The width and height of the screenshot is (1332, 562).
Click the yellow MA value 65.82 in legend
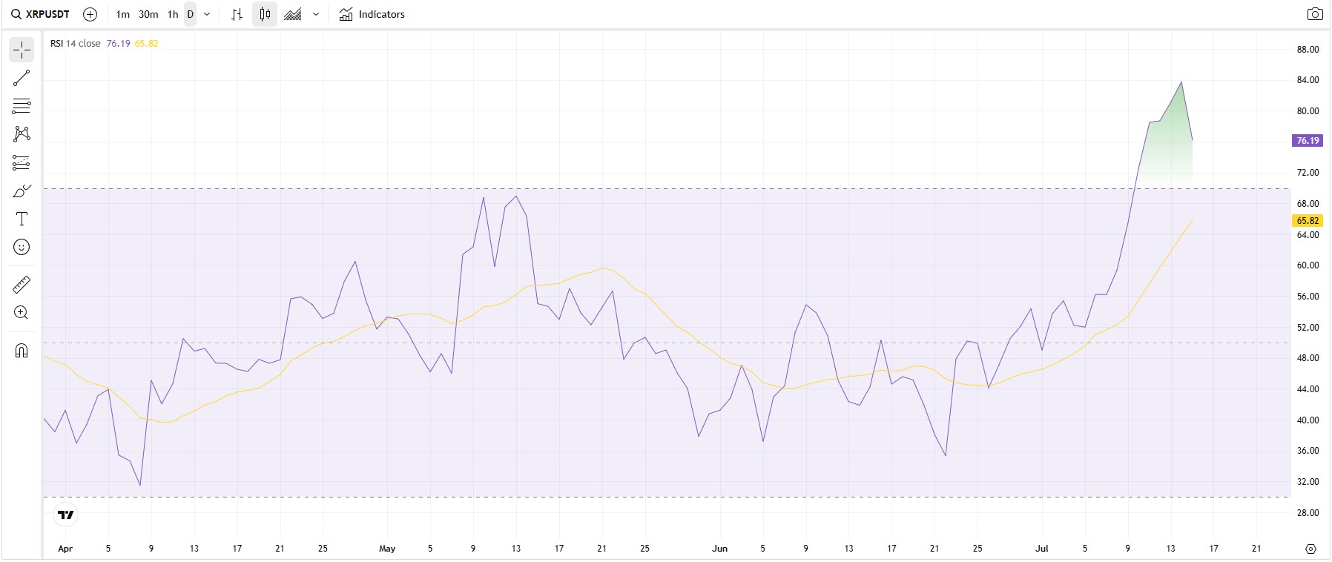(x=146, y=44)
